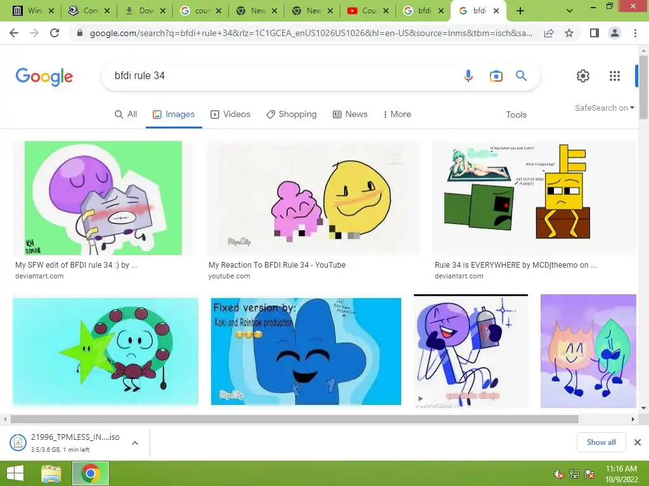Open Windows Start menu
Screen dimensions: 649x486
click(x=15, y=473)
